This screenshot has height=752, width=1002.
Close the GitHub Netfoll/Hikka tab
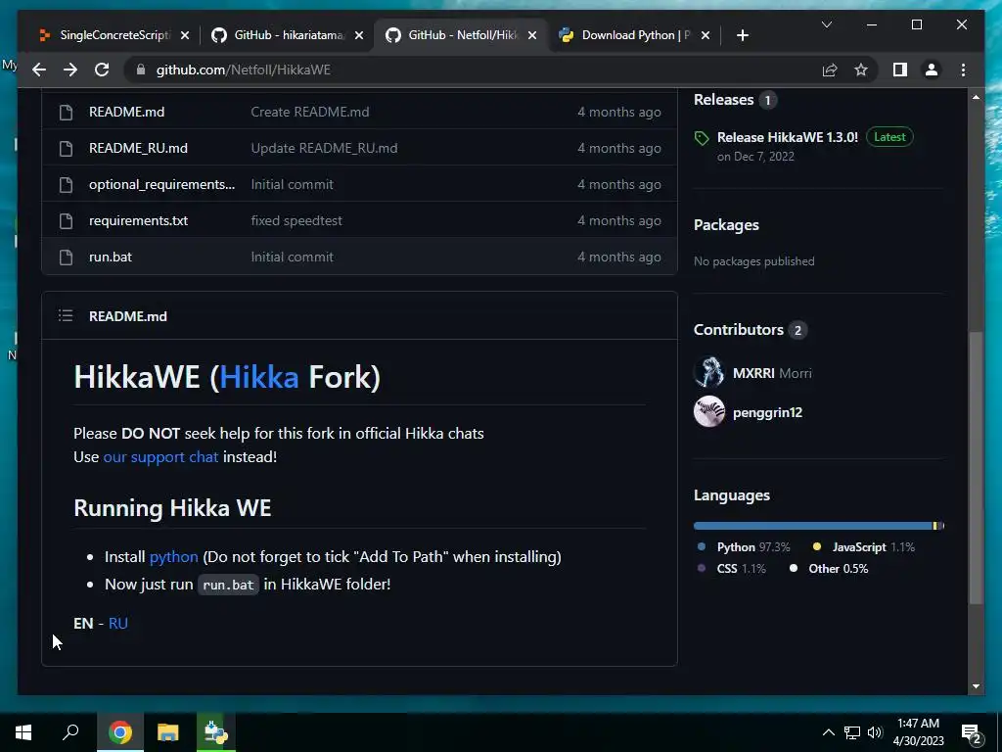(x=532, y=35)
